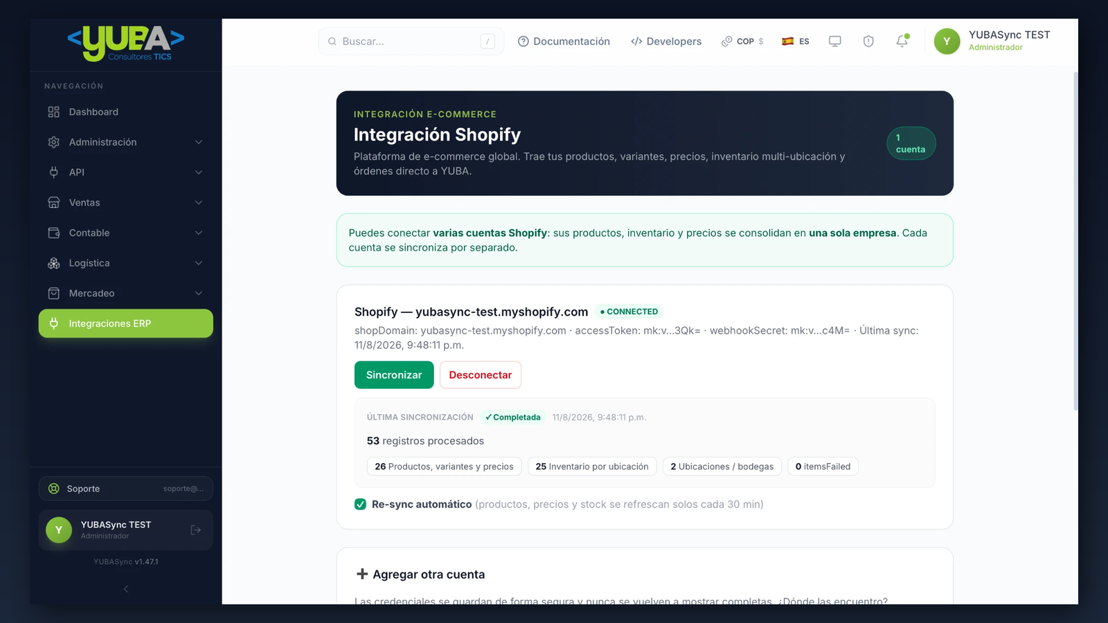Click the 25 Inventario por ubicación chip

click(x=592, y=467)
